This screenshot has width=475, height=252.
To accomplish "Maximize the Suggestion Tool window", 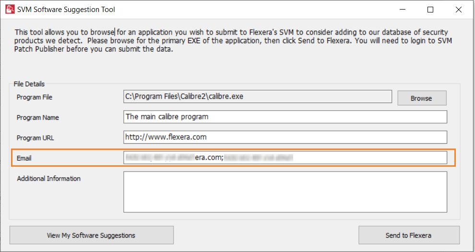I will tap(430, 10).
